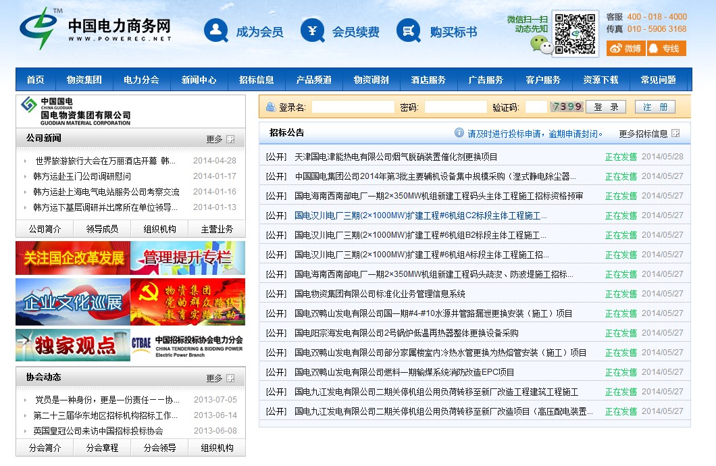This screenshot has height=466, width=716.
Task: Open 常见问题 in the navigation bar
Action: pyautogui.click(x=659, y=80)
